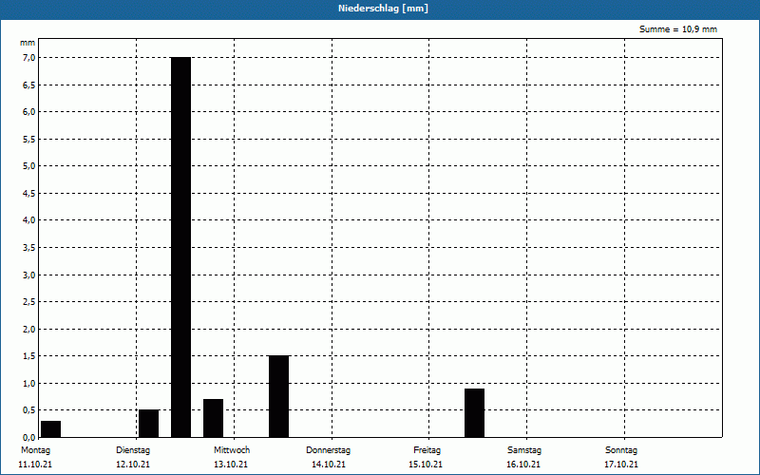Screen dimensions: 760x475
Task: Click the 0,9 mm bar on Freitag
Action: [474, 413]
